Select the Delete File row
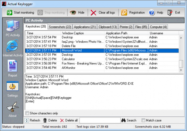 102,46
